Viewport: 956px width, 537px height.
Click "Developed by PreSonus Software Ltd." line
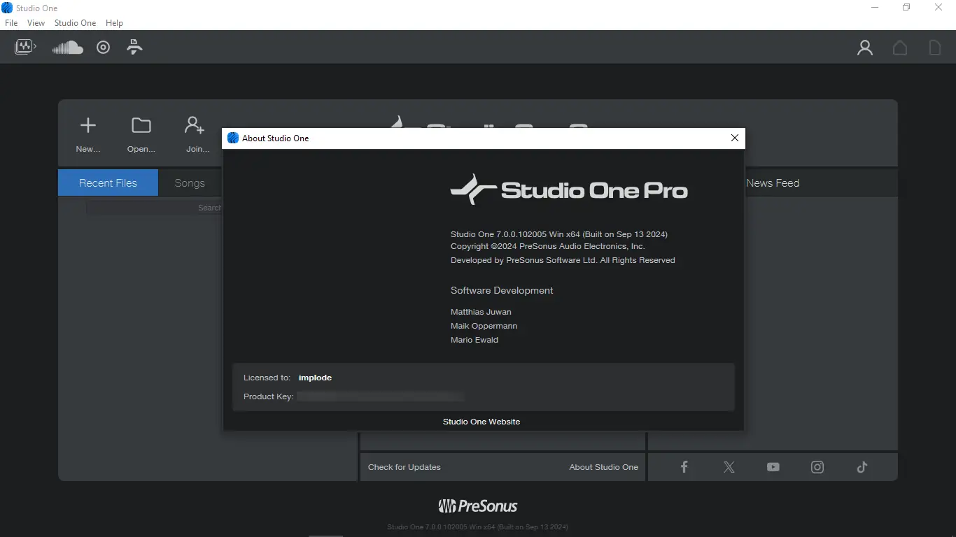[563, 260]
